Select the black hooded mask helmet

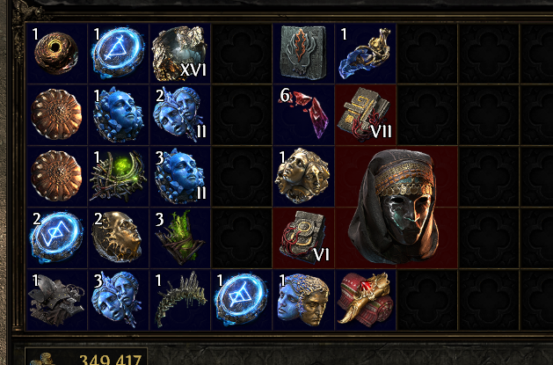pos(395,208)
